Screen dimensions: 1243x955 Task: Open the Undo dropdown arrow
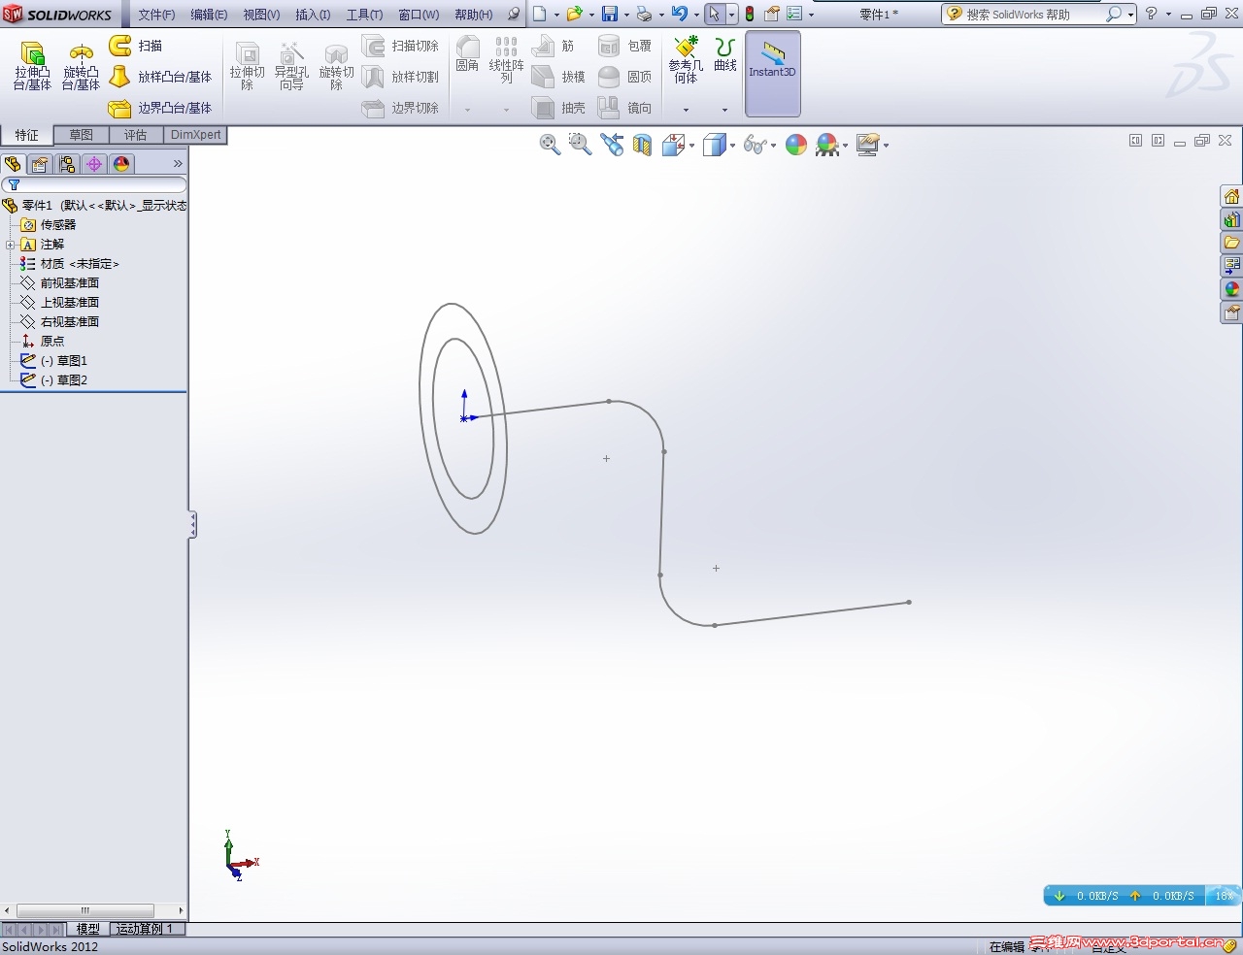[696, 15]
